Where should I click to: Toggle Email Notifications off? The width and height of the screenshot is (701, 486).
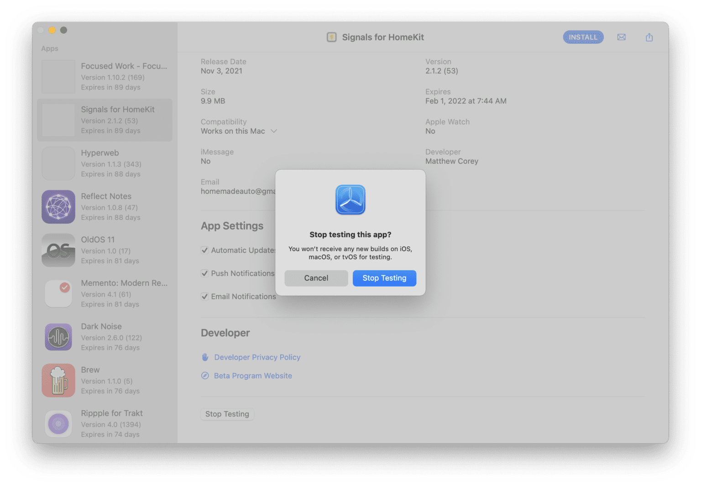(x=205, y=296)
